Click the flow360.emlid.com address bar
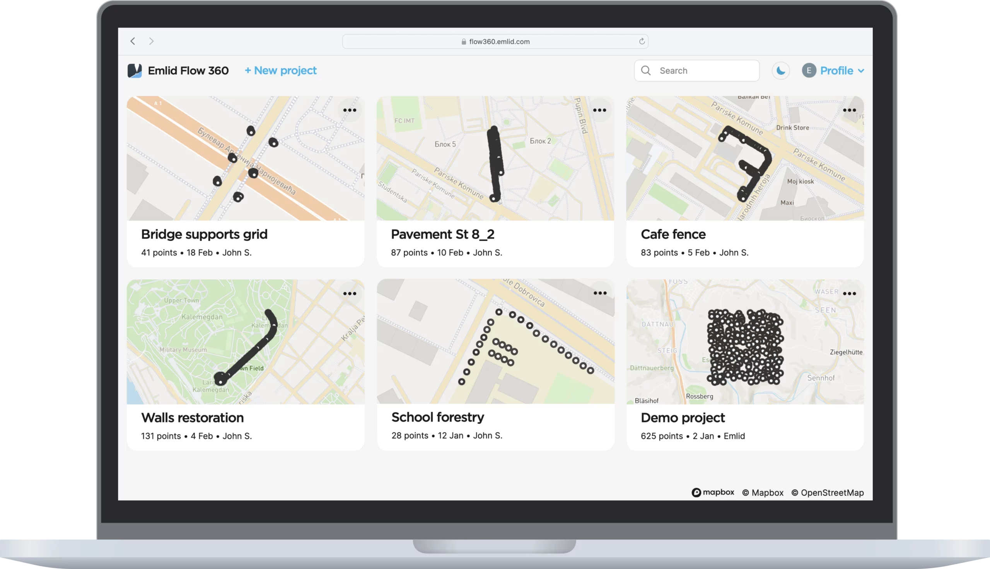 coord(495,41)
